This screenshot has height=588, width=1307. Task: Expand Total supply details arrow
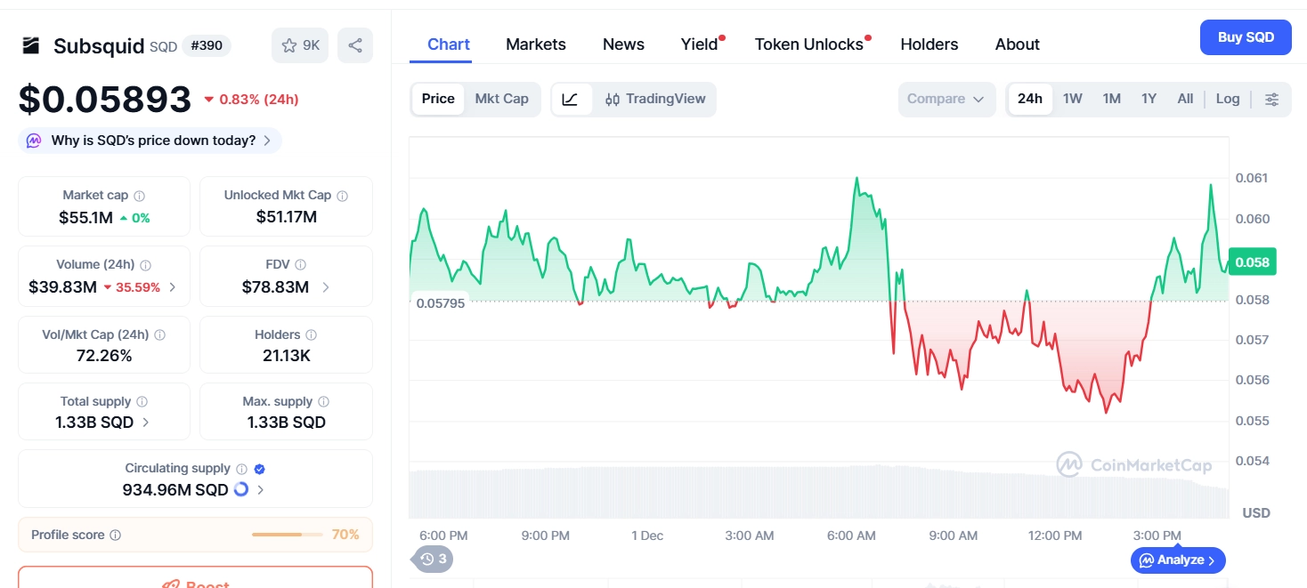(146, 423)
